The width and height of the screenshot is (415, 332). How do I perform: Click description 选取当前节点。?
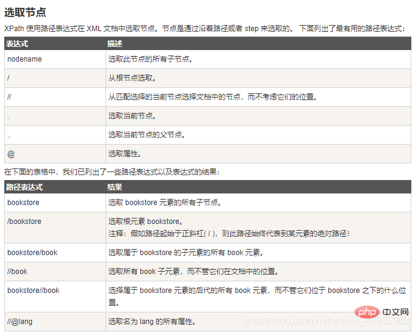[x=132, y=116]
